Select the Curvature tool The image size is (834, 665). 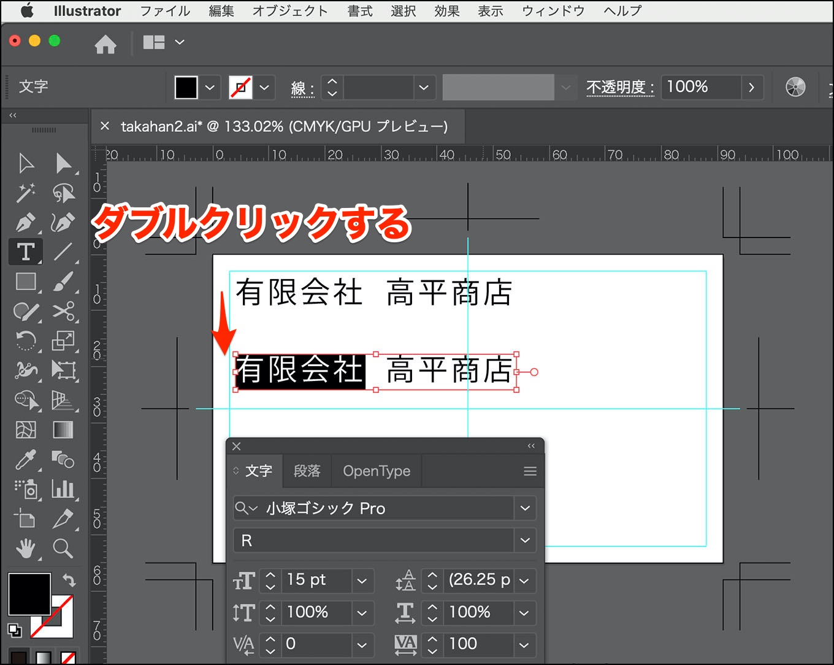pos(63,222)
